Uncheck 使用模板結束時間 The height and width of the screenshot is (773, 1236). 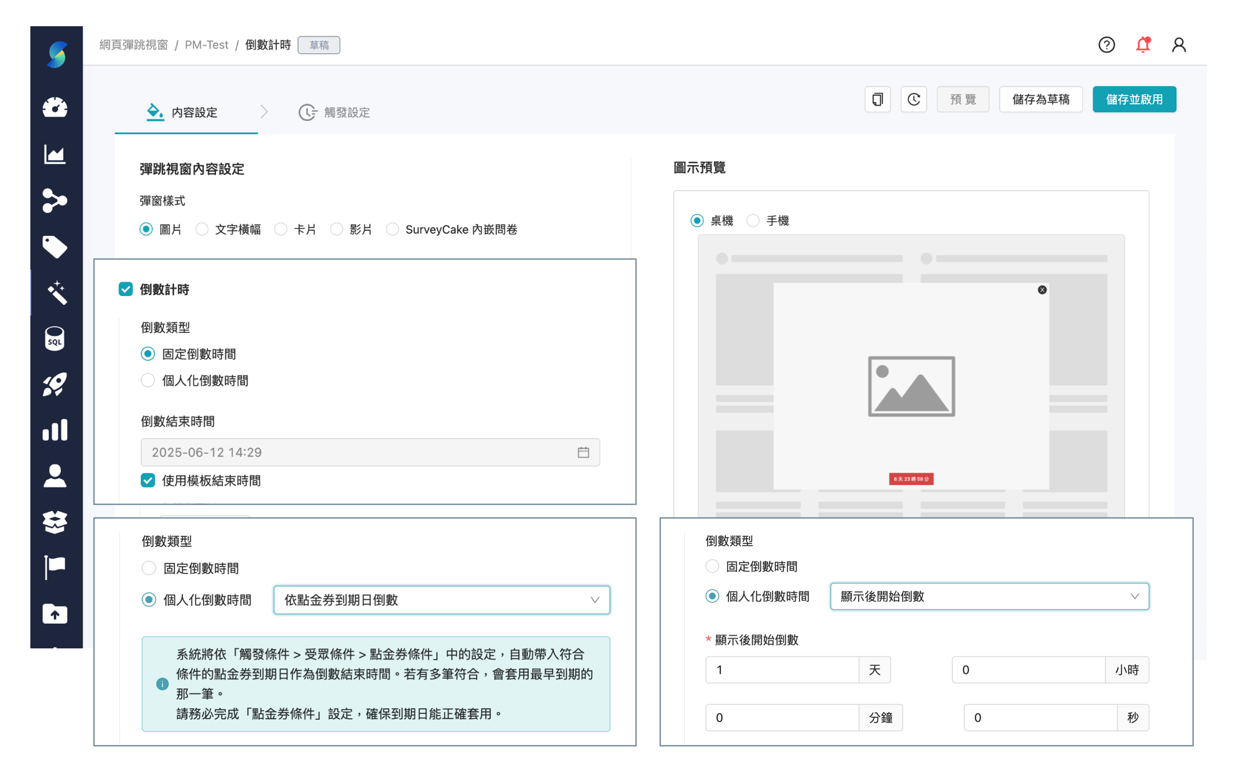pos(148,481)
